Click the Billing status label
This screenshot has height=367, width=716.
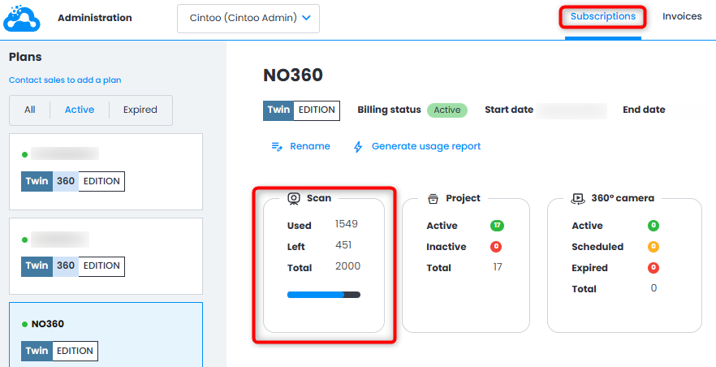pos(389,110)
